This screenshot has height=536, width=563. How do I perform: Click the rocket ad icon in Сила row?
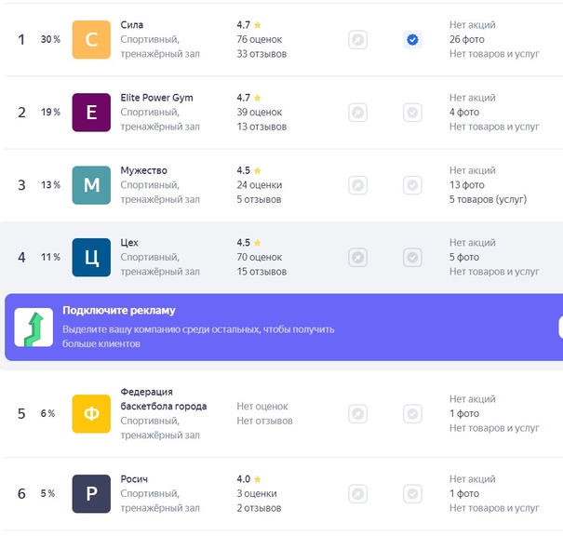357,39
